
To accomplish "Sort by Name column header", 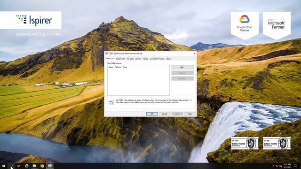I will pyautogui.click(x=111, y=67).
